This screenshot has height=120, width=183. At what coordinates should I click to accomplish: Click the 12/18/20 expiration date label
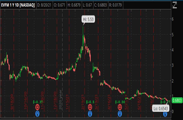55,100
